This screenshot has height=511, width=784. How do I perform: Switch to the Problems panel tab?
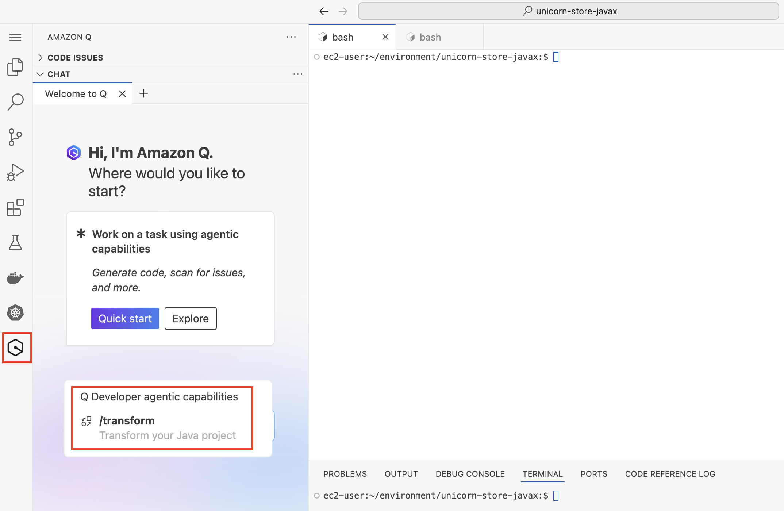(345, 474)
